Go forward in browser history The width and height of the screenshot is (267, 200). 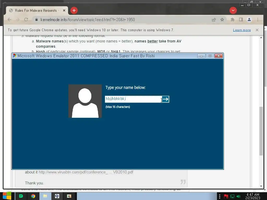coord(18,20)
